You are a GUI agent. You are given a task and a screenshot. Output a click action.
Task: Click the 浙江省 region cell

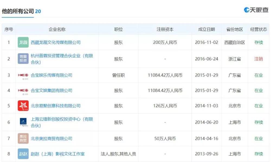pos(234,59)
